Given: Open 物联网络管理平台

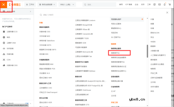Looking at the screenshot, I should [x=118, y=62].
